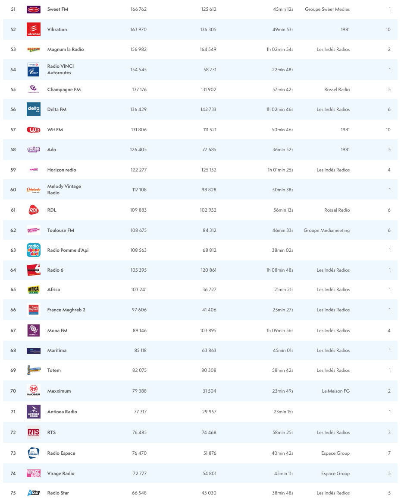Open the Magnum la Radio station name
Image resolution: width=401 pixels, height=501 pixels.
point(66,49)
